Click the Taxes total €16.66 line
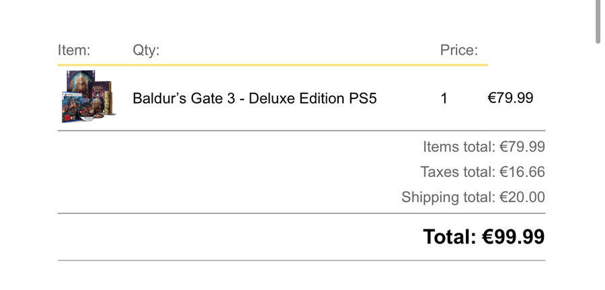 point(483,172)
